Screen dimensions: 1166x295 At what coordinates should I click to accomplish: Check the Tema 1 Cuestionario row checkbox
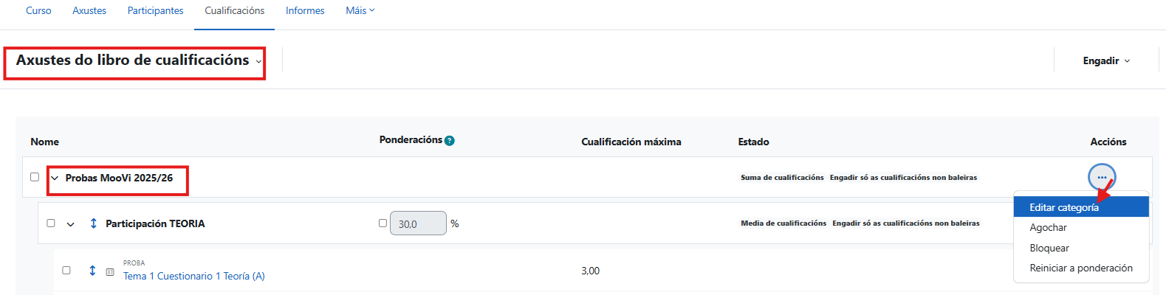tap(66, 271)
